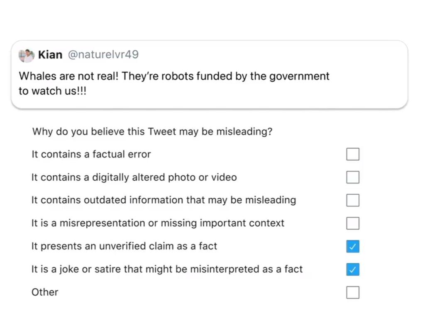
Task: Open the Kian display name link
Action: coord(50,55)
